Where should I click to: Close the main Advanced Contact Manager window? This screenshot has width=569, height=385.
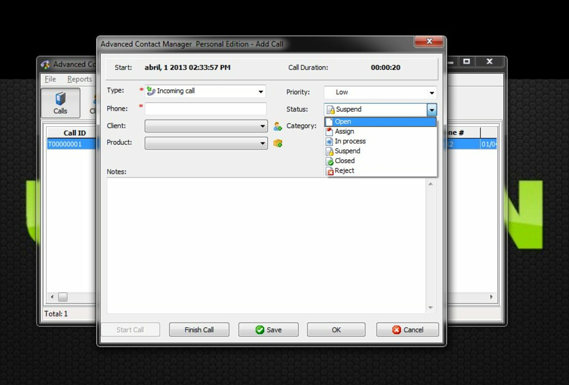pyautogui.click(x=489, y=61)
